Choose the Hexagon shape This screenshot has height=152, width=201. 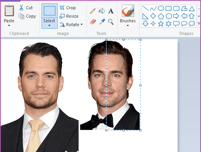click(169, 16)
